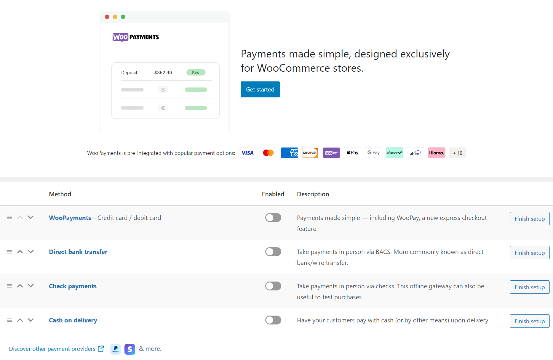The image size is (553, 360).
Task: Grab the Check payments drag handle
Action: (9, 286)
